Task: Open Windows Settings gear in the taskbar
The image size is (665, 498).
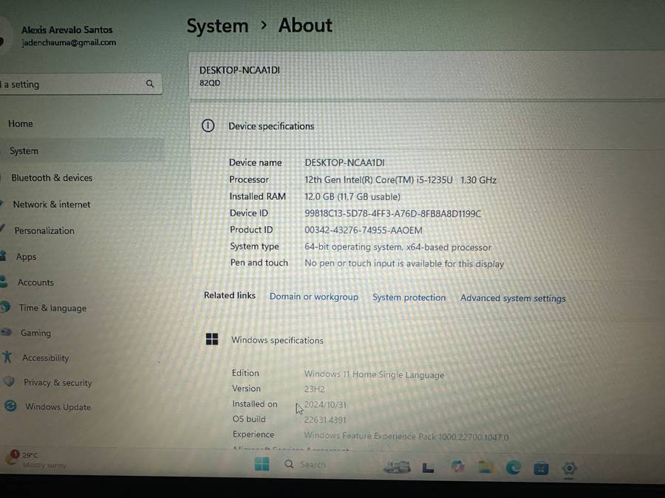Action: [x=569, y=468]
